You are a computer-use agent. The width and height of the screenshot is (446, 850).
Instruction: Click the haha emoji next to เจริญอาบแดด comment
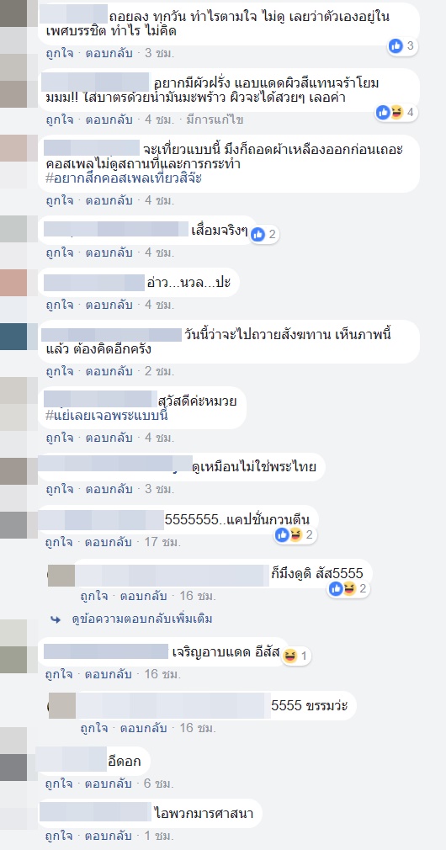pyautogui.click(x=290, y=656)
